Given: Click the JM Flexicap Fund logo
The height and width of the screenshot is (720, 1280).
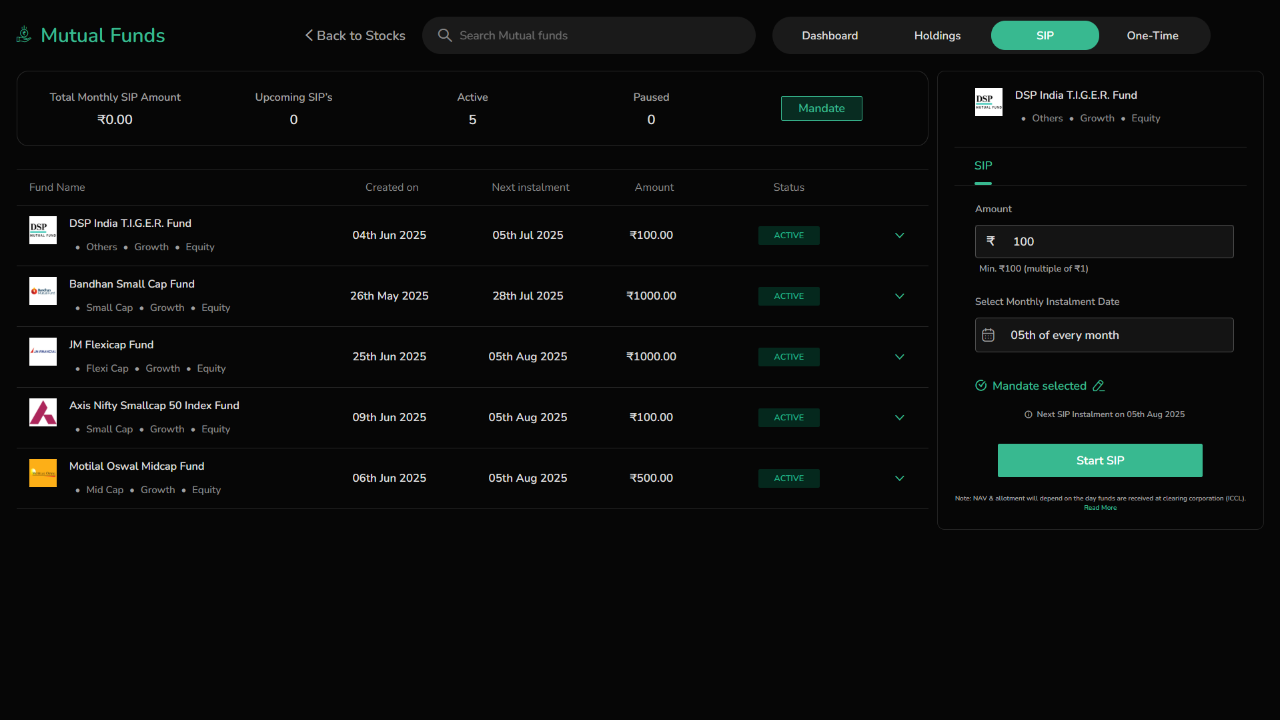Looking at the screenshot, I should point(43,352).
